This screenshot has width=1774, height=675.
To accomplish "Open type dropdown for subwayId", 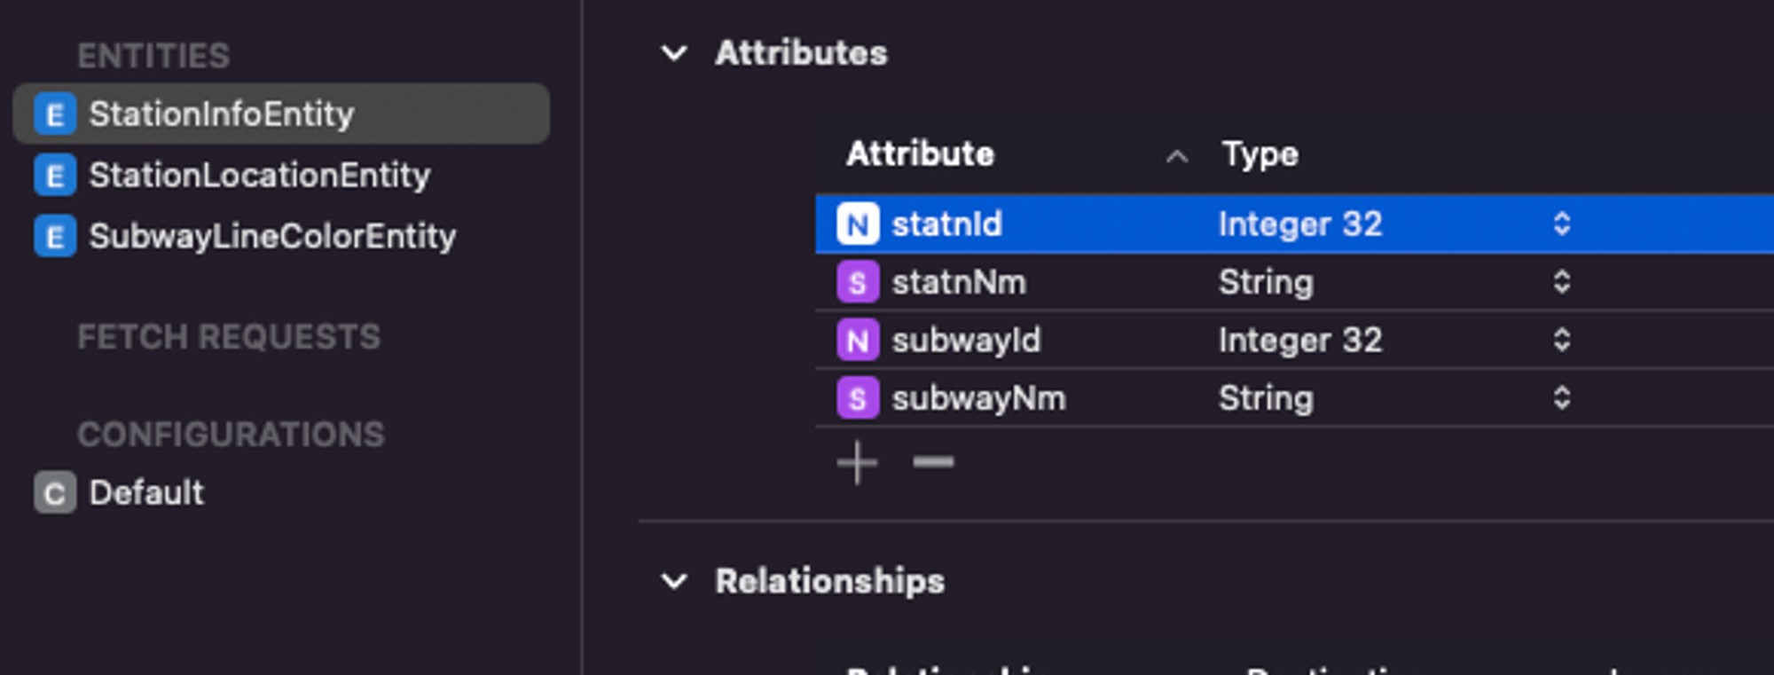I will [x=1562, y=340].
